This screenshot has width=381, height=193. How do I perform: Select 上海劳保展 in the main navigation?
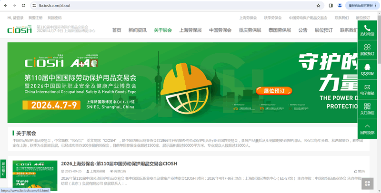(x=190, y=30)
